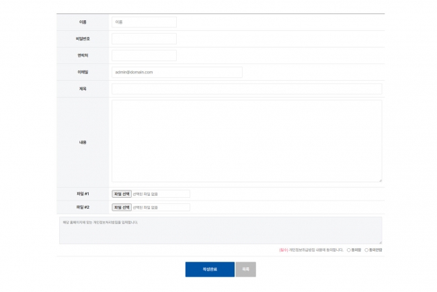
Task: Click the resize handle of 내용 textarea
Action: (380, 180)
